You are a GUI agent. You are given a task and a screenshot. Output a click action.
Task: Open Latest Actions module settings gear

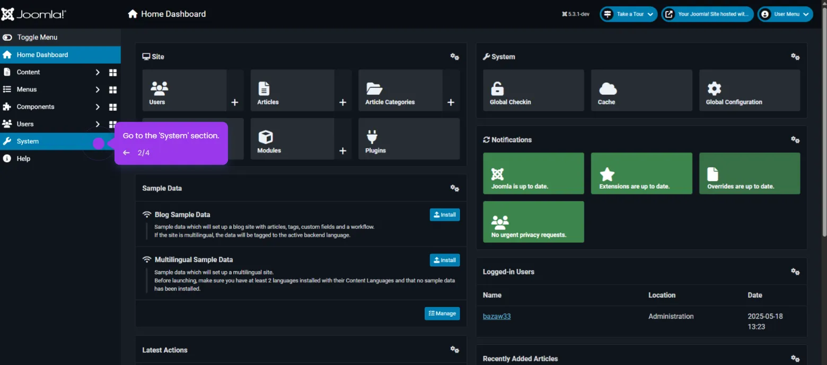coord(454,350)
